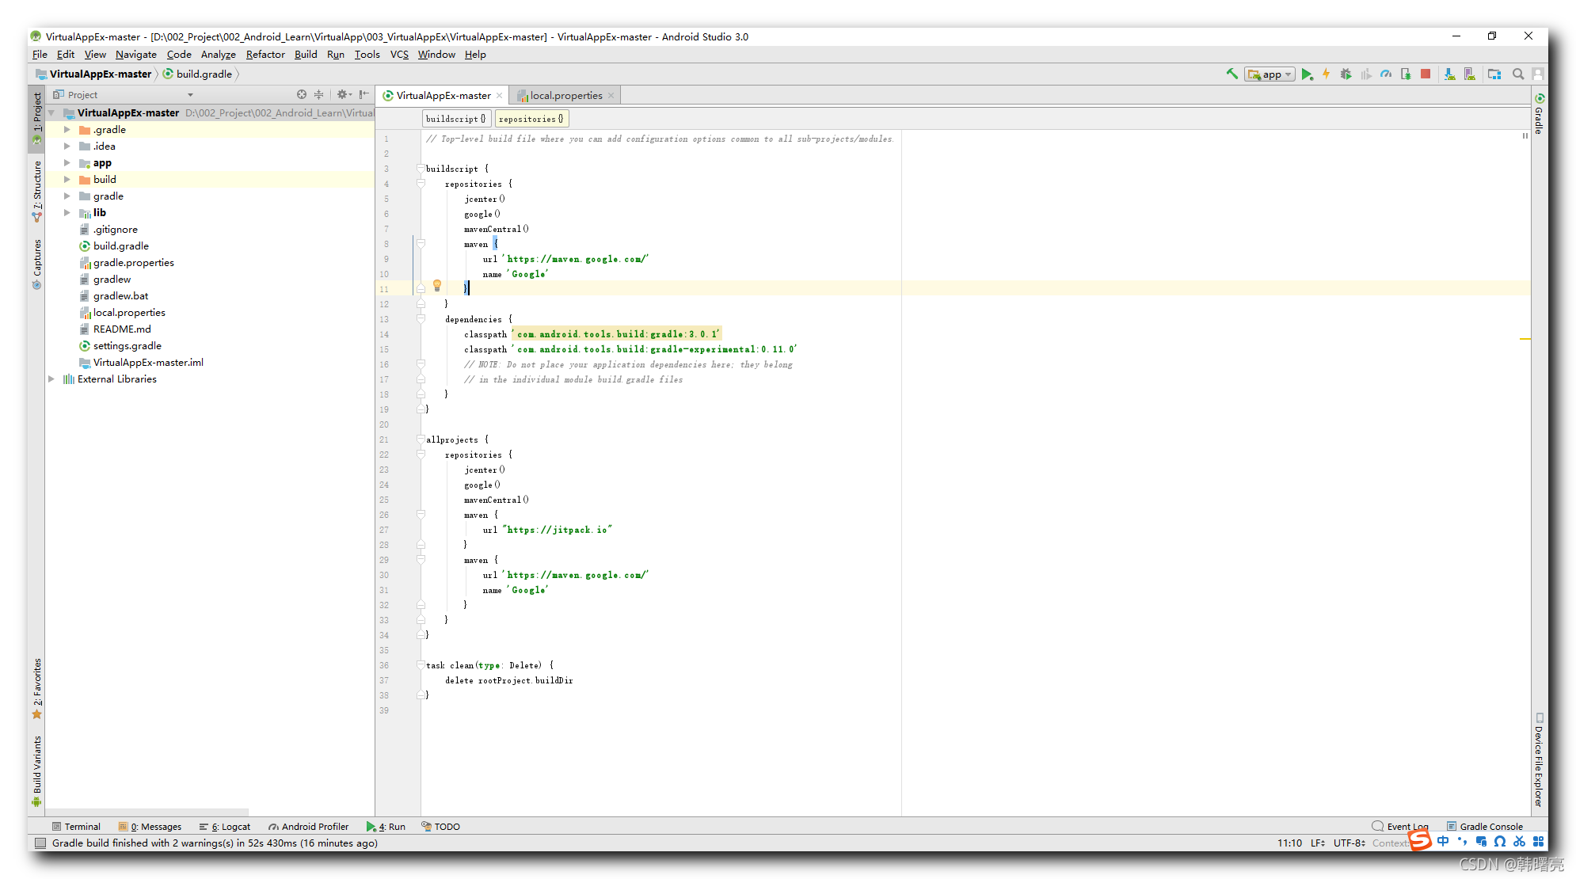Close the local.properties editor tab
1576x879 pixels.
[x=611, y=96]
